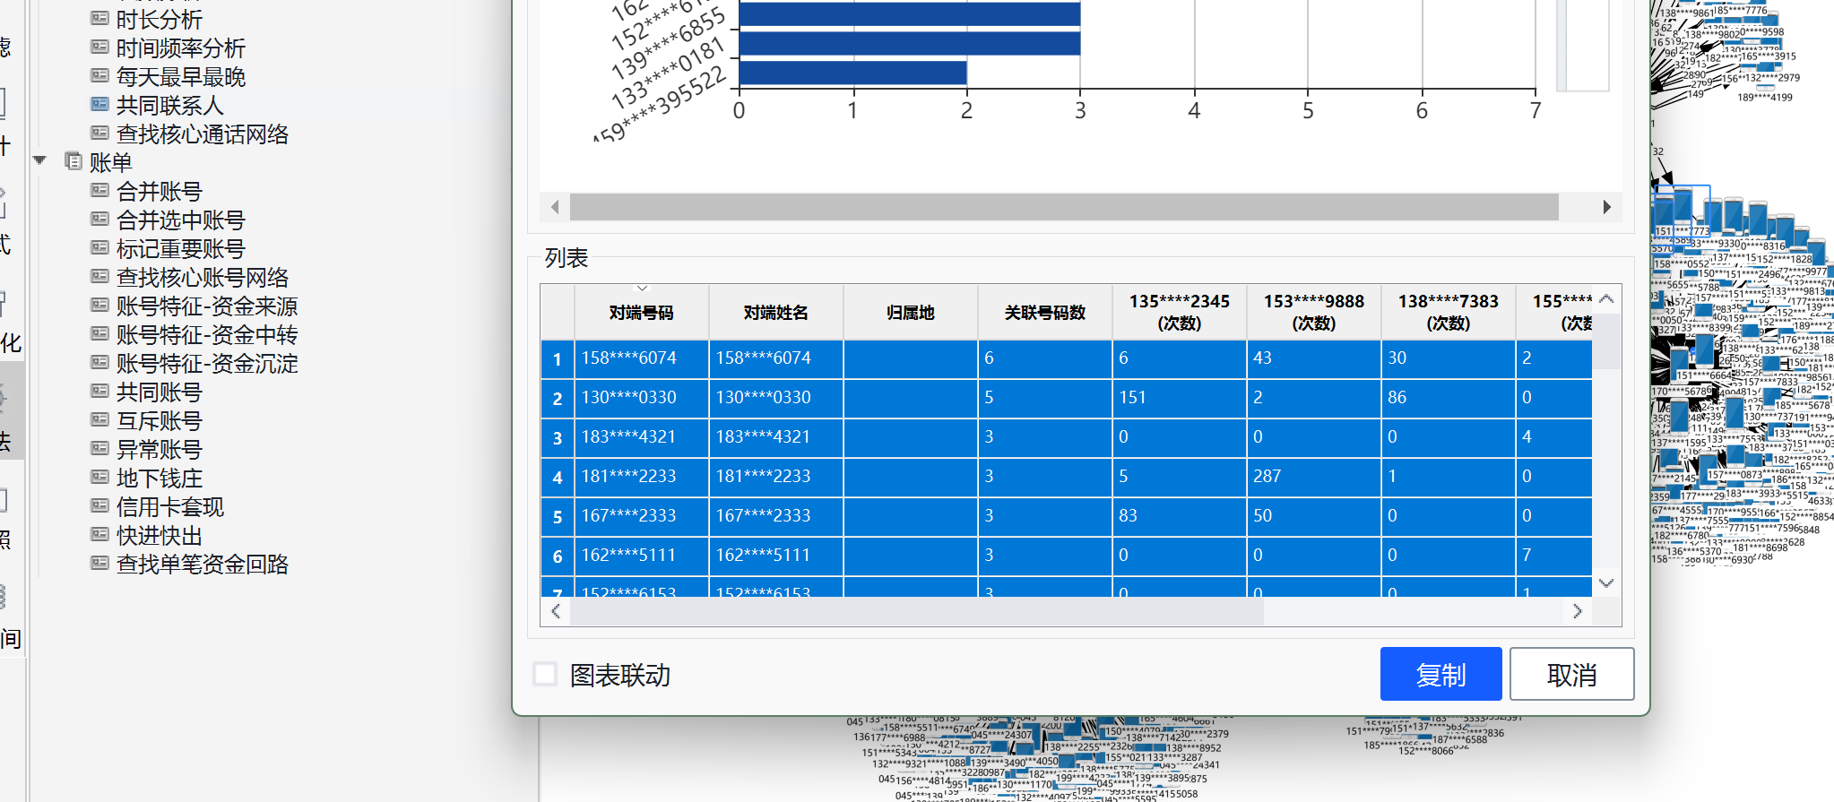
Task: Open 查找核心通话网络 analysis item
Action: click(203, 134)
